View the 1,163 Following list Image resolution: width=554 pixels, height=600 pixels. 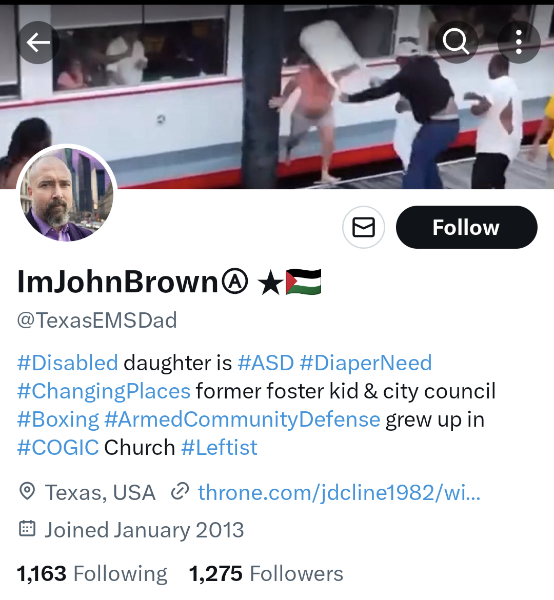92,574
